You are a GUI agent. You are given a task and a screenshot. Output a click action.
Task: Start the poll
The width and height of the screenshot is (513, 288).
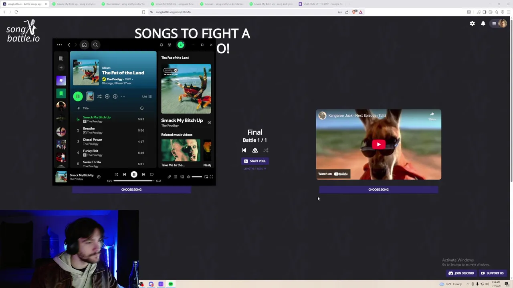pyautogui.click(x=255, y=161)
